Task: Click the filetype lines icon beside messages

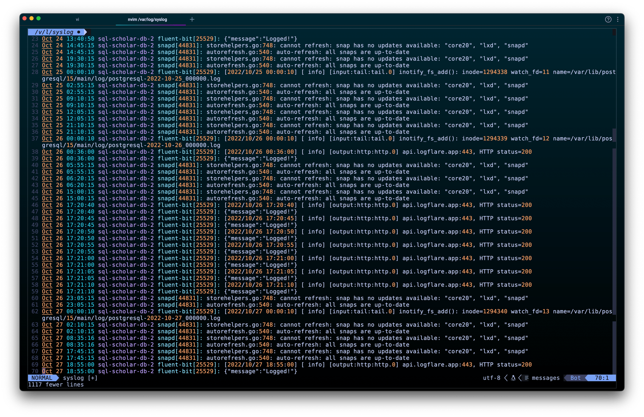Action: [526, 378]
